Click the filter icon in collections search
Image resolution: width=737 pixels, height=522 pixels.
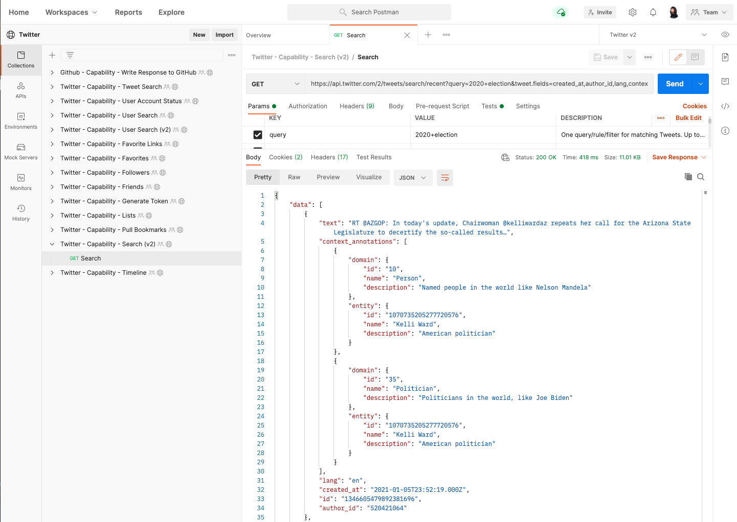pos(70,55)
